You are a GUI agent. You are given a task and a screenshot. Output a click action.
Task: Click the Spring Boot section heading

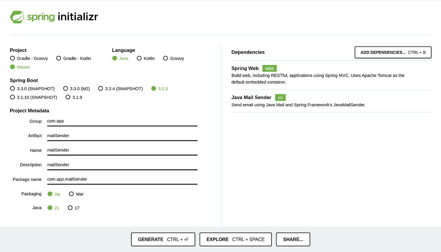tap(24, 80)
